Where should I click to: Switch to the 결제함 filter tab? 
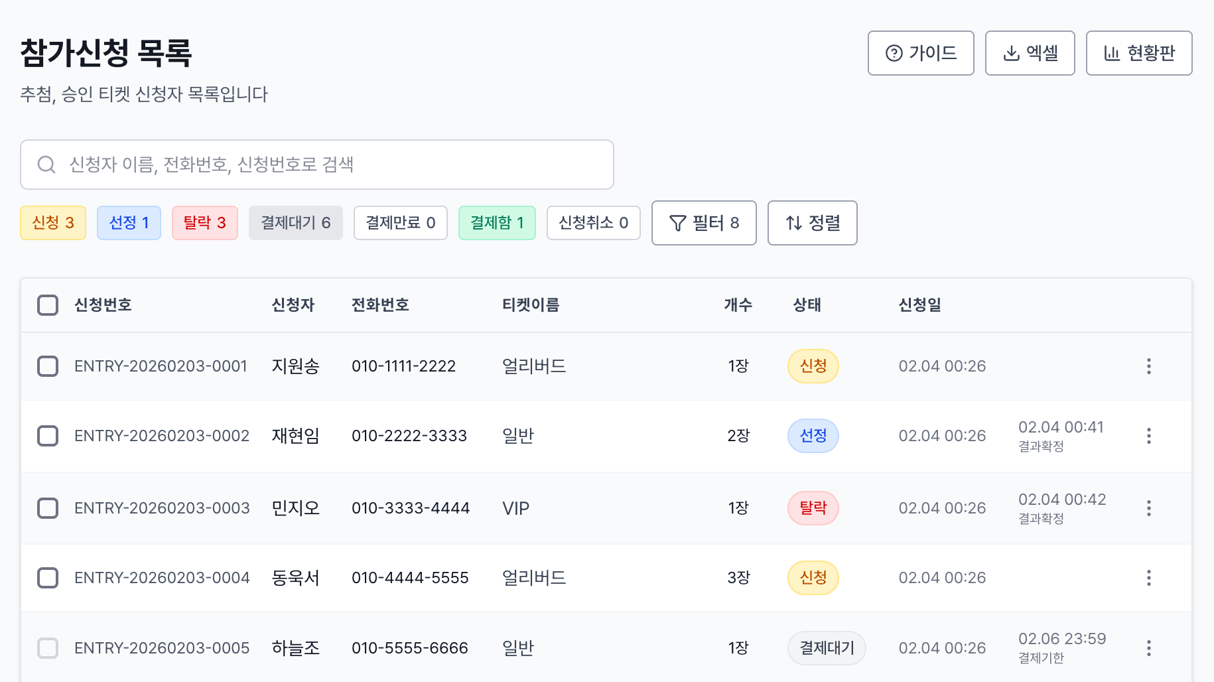(496, 223)
